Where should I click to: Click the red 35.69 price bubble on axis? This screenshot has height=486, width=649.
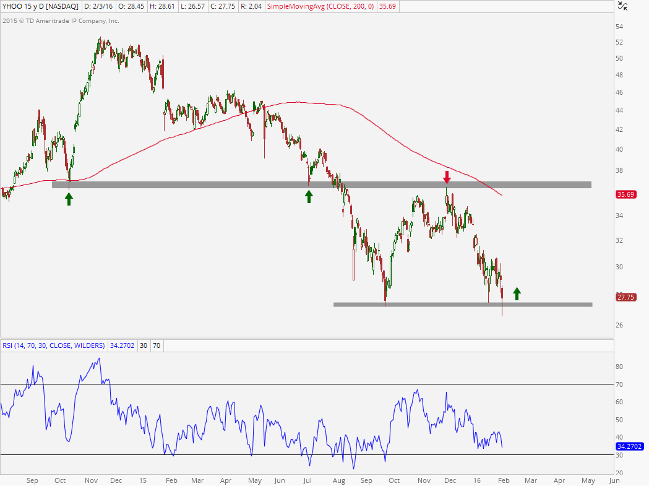(626, 194)
